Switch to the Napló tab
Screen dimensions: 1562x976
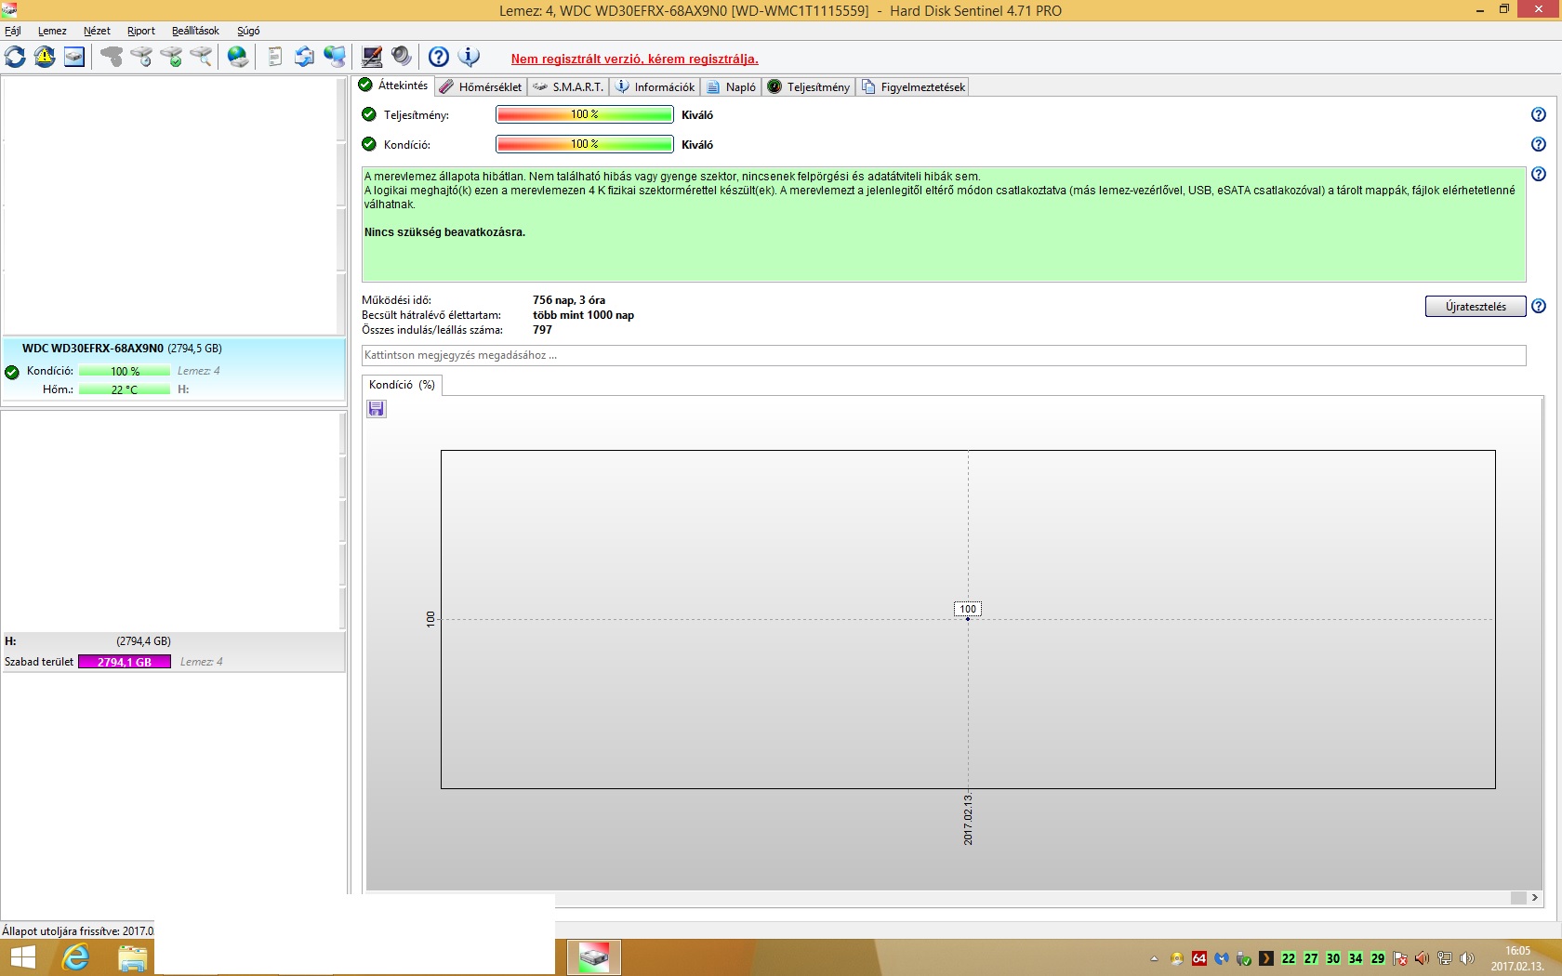coord(731,86)
